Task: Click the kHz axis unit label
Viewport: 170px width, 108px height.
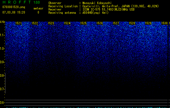Action: [x=2, y=22]
